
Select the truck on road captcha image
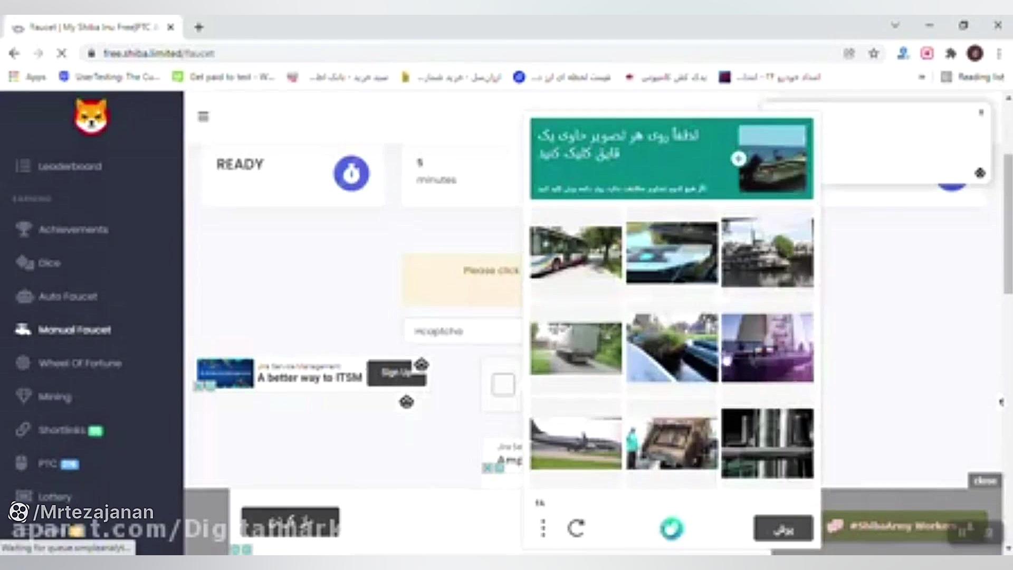(576, 348)
